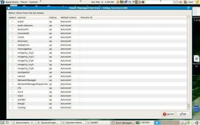
Task: Switch to the bootcharts taskbar window
Action: pyautogui.click(x=24, y=123)
